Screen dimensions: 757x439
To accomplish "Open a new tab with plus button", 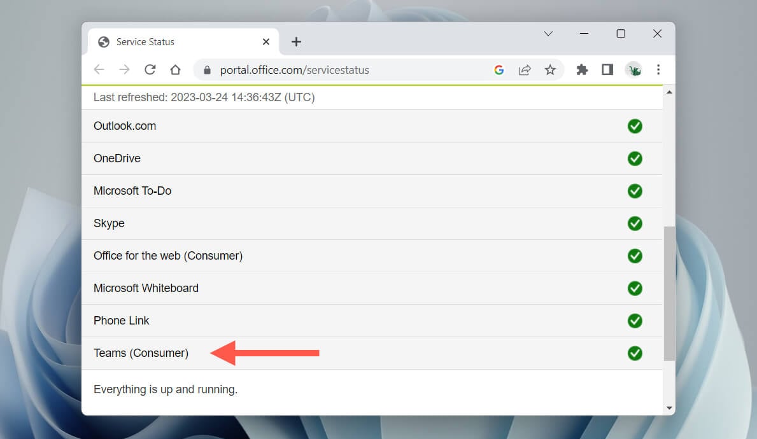I will click(x=297, y=42).
